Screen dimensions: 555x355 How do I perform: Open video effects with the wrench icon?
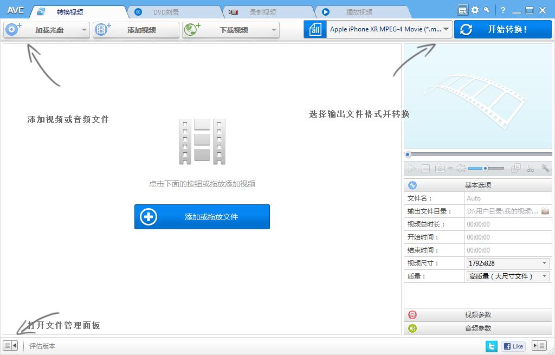point(545,168)
